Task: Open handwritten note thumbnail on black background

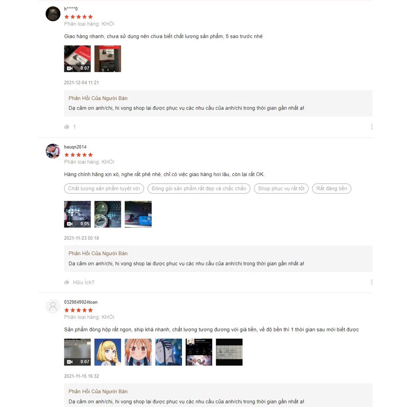Action: coord(229,352)
